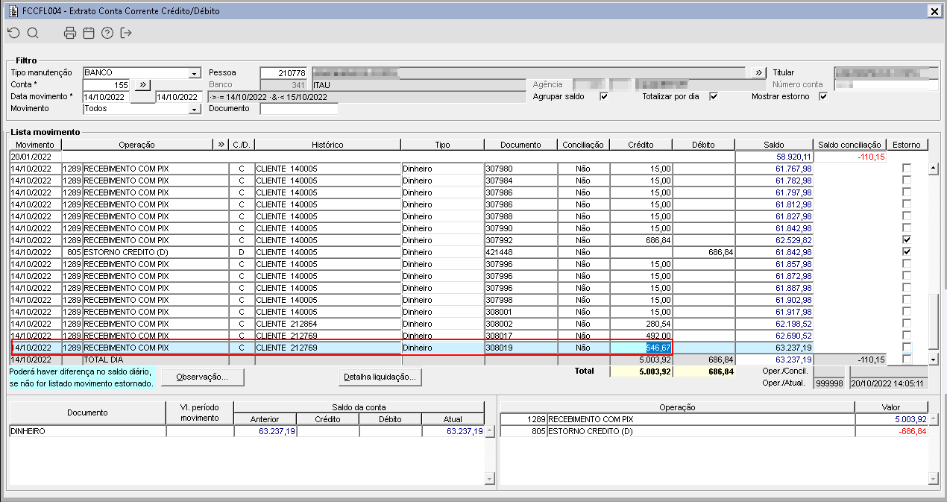
Task: Tick Estorno checkbox for document 308017
Action: coord(907,336)
